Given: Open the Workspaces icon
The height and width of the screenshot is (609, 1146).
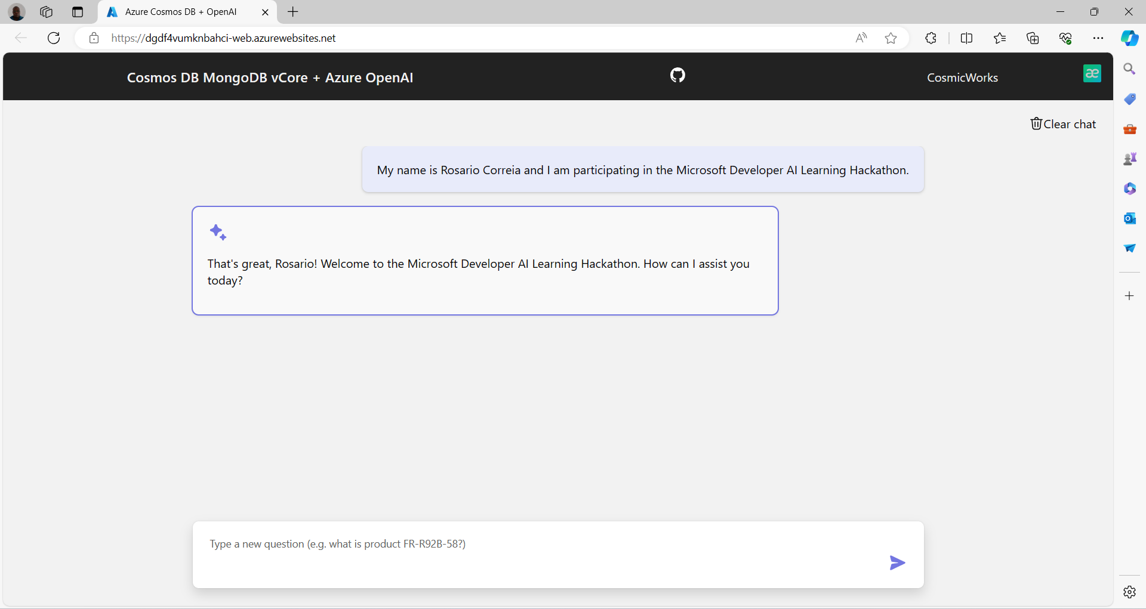Looking at the screenshot, I should 46,12.
